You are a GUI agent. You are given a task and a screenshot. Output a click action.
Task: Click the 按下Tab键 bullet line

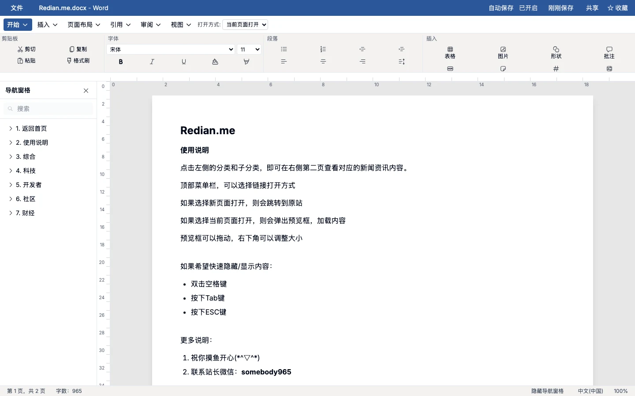point(208,298)
